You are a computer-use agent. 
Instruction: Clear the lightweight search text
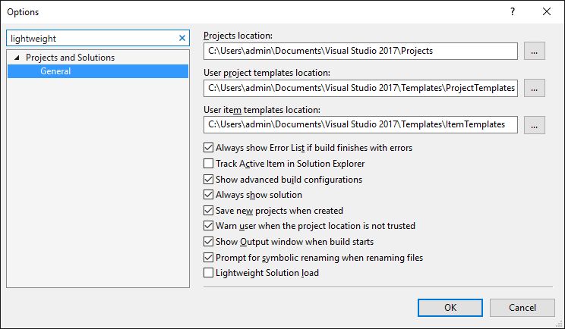coord(182,38)
